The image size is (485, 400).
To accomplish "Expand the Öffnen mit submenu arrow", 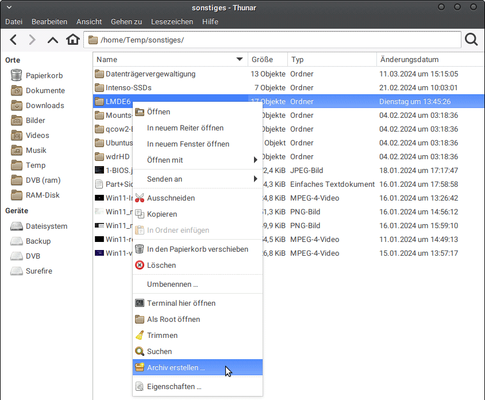I will point(256,160).
